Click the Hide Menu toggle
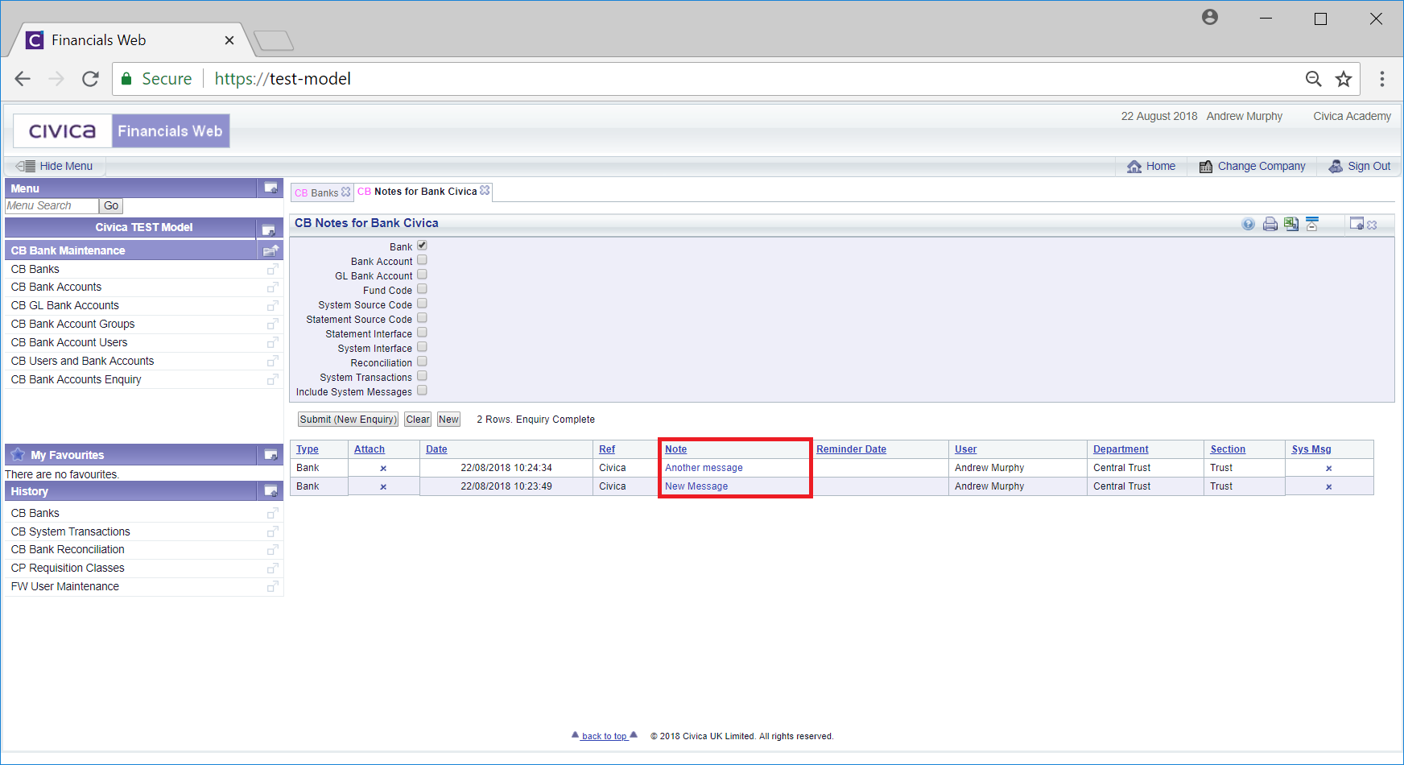 (x=55, y=166)
